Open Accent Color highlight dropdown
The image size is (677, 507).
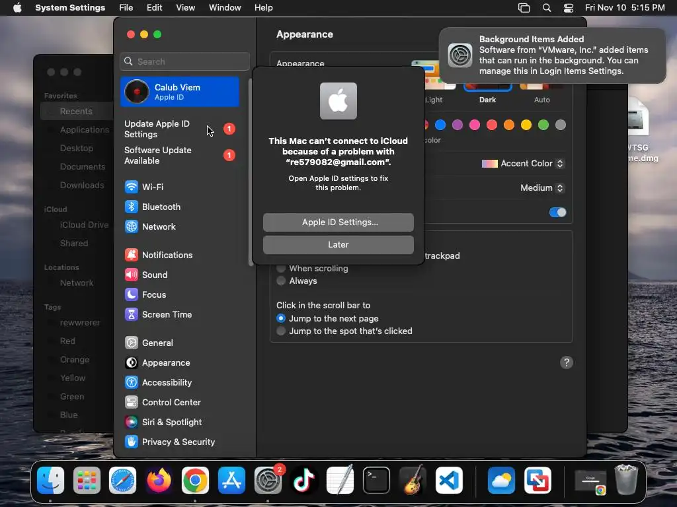523,164
